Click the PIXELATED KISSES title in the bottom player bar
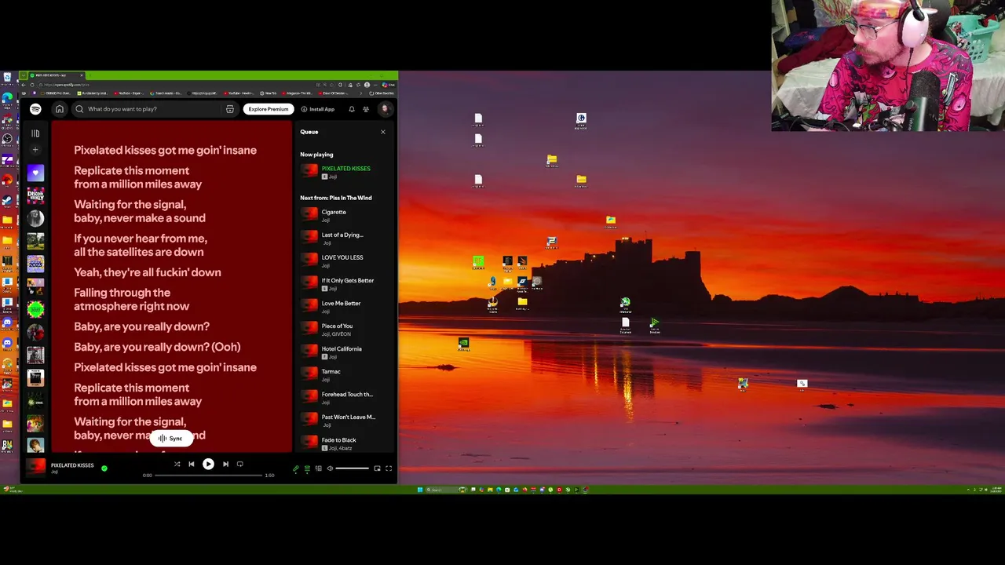This screenshot has height=565, width=1005. (x=72, y=465)
